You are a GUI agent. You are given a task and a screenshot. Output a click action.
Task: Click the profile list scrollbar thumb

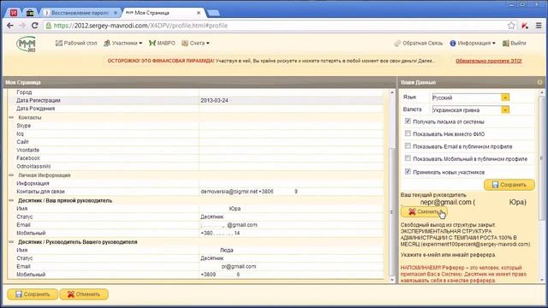click(x=392, y=211)
